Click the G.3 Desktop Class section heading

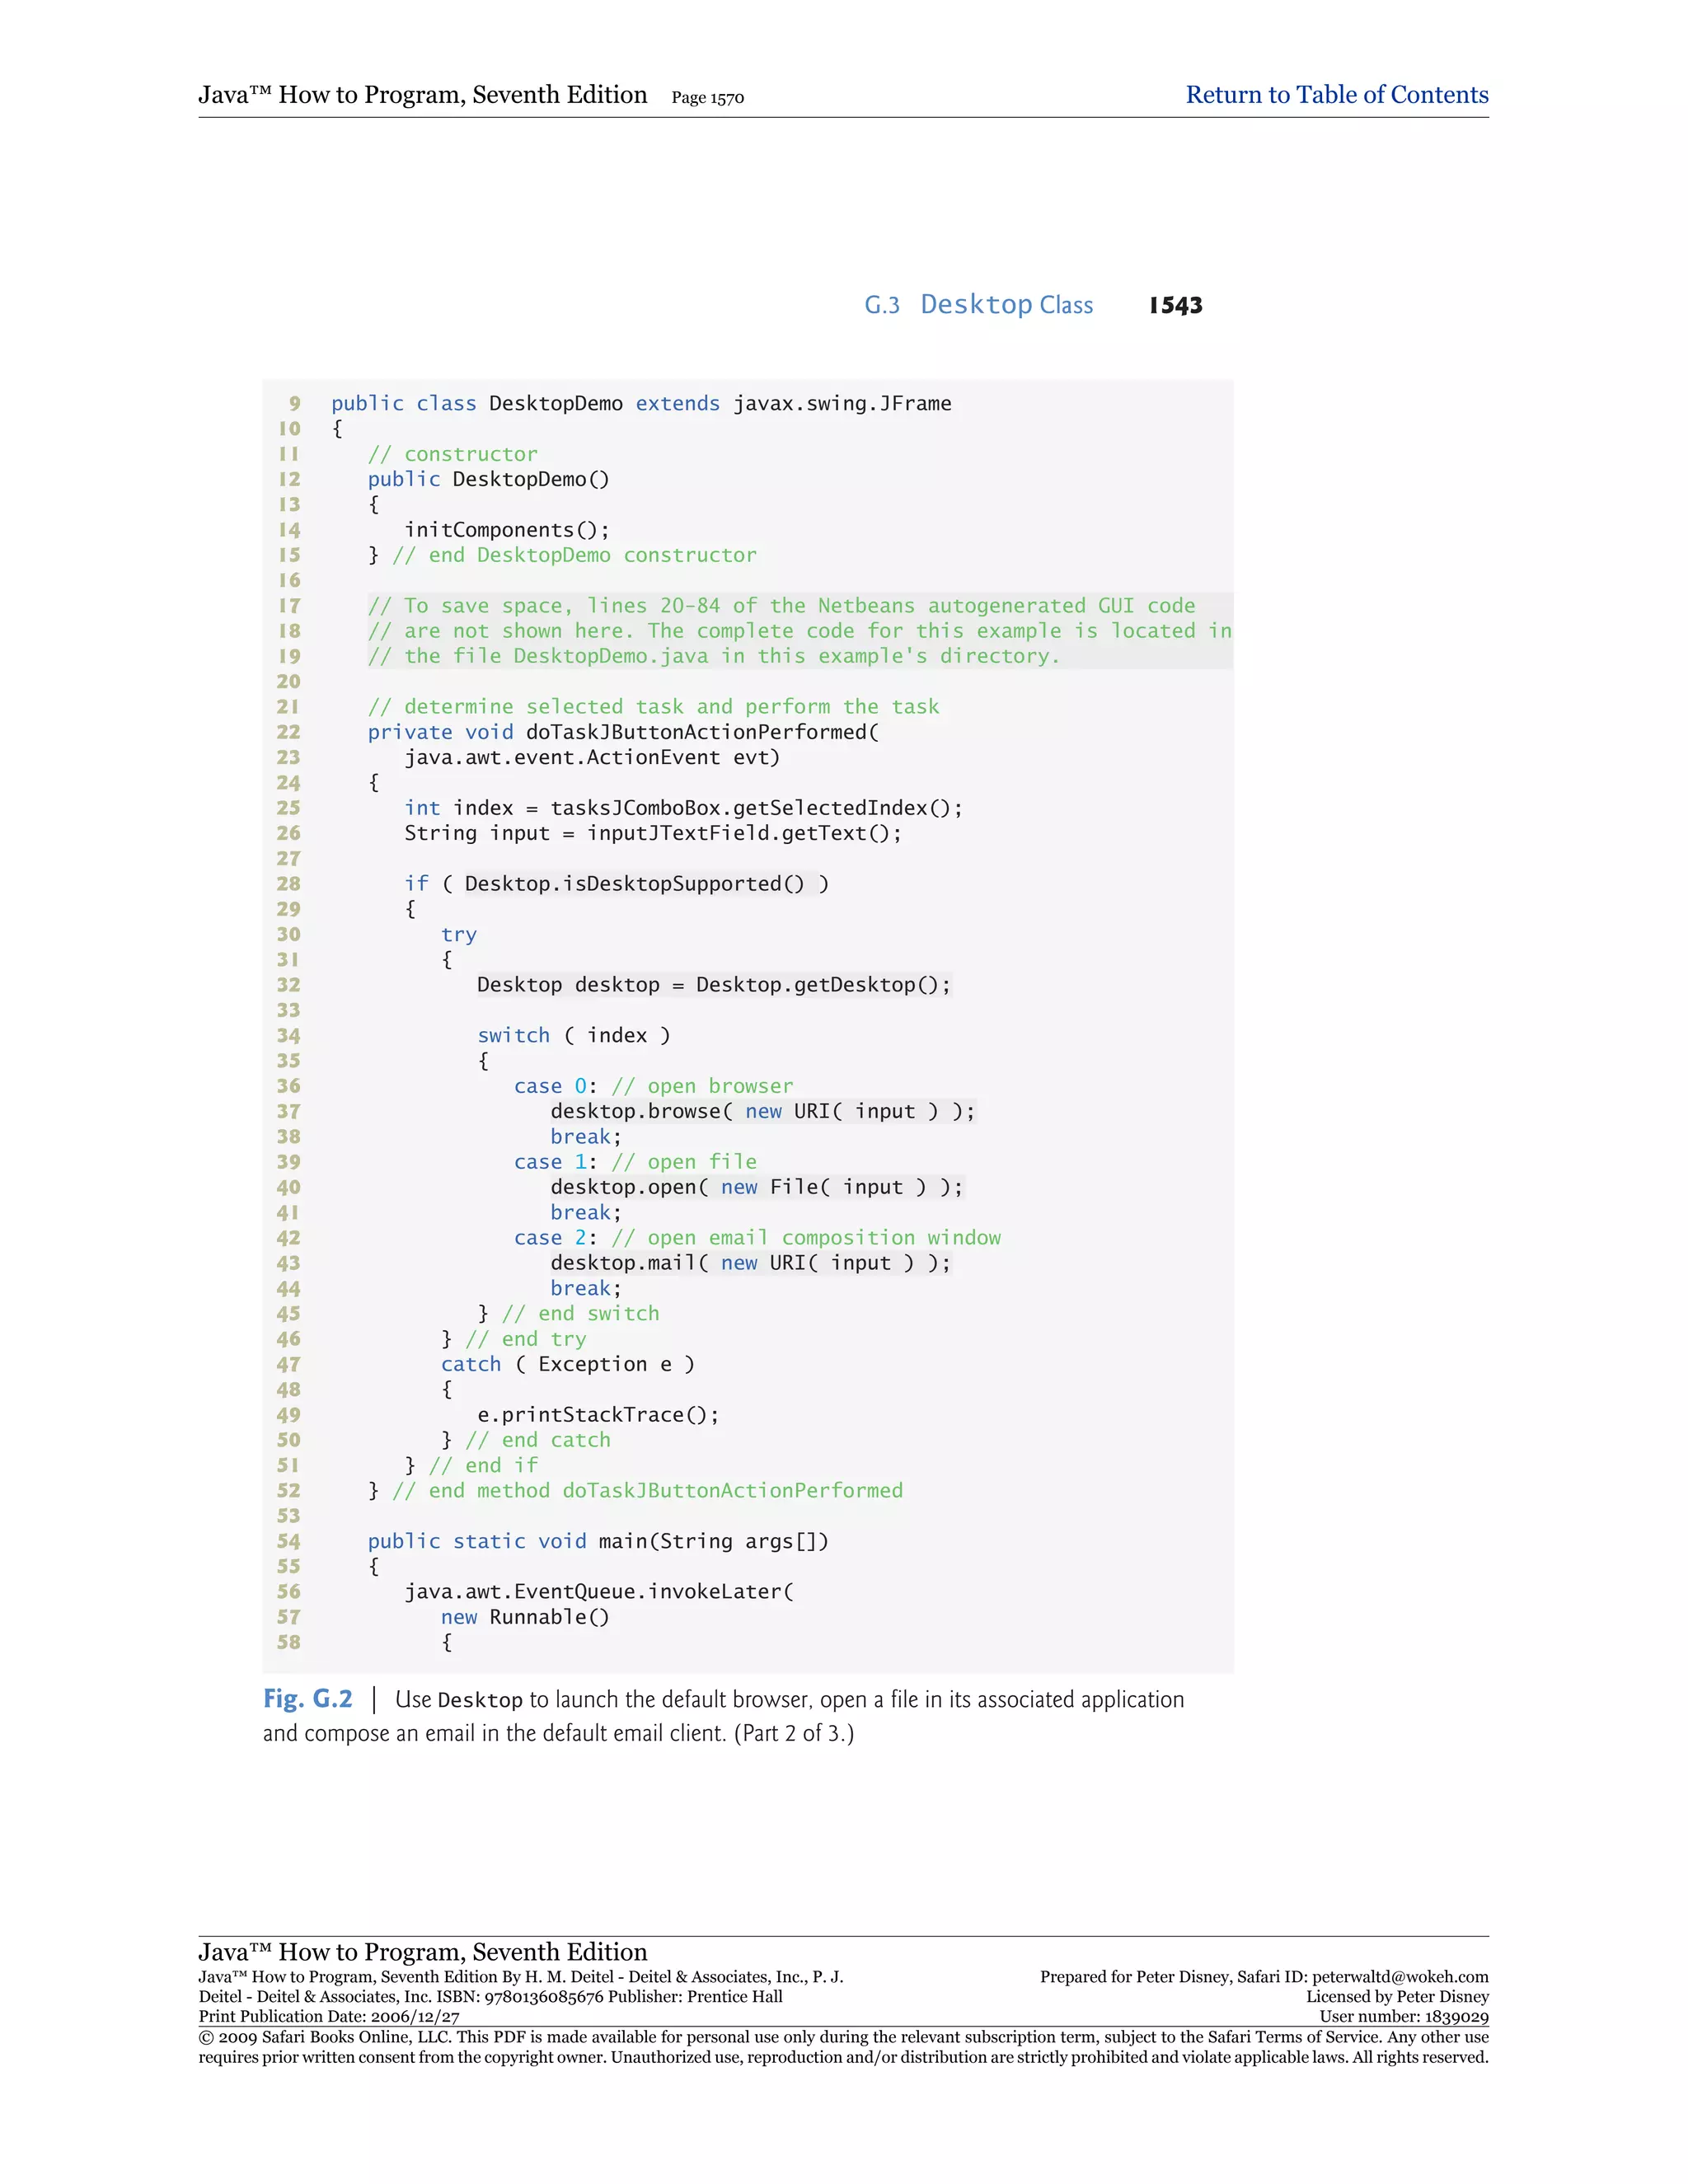click(978, 305)
